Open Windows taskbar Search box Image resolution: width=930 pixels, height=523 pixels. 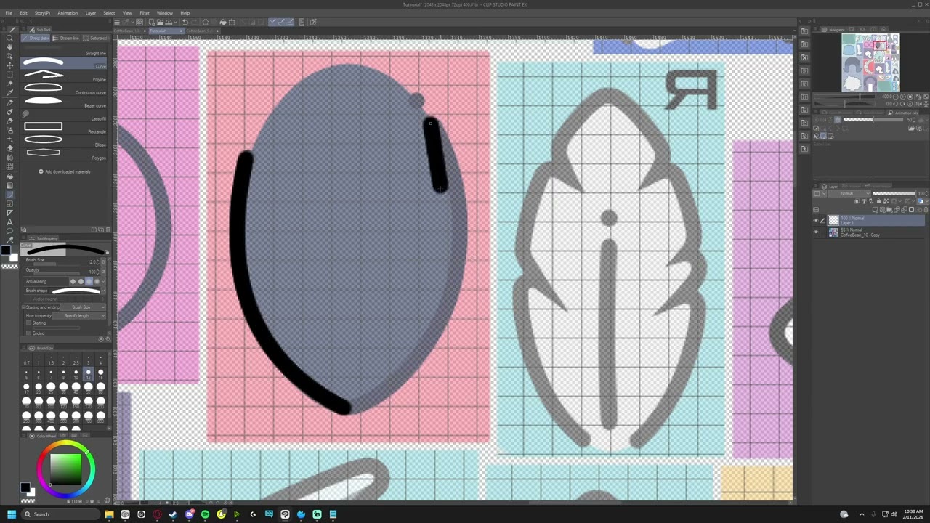click(x=60, y=514)
